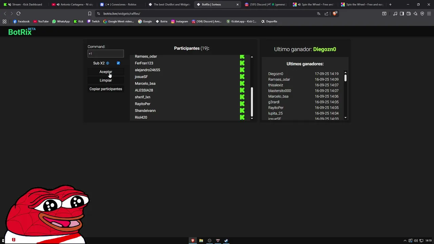The width and height of the screenshot is (434, 244).
Task: Switch to the Discord general tab
Action: pos(266,4)
